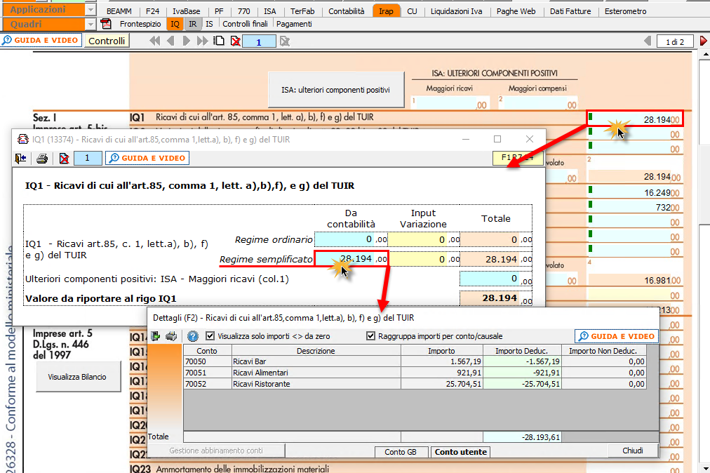The width and height of the screenshot is (710, 473).
Task: Switch to the BEAMM tab
Action: (119, 11)
